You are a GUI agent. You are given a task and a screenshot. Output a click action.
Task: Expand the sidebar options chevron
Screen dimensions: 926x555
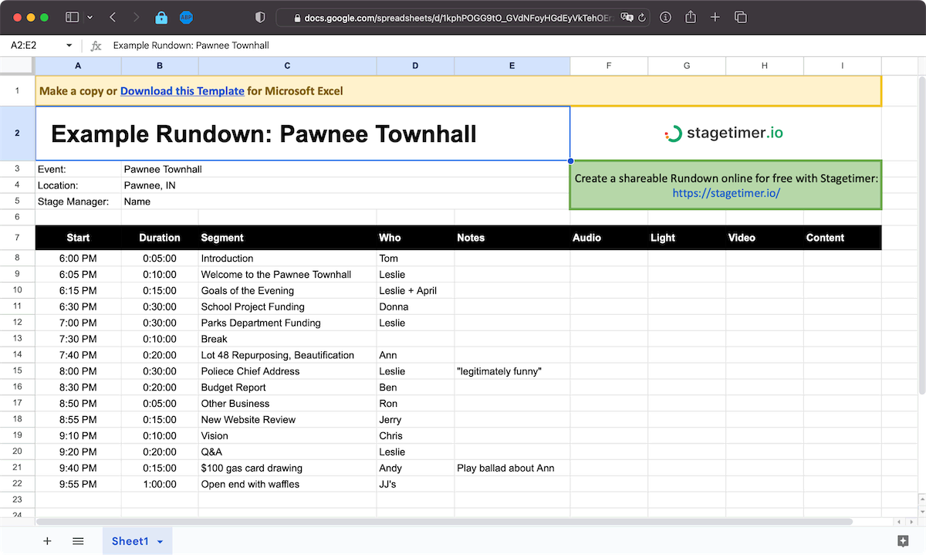click(x=90, y=17)
